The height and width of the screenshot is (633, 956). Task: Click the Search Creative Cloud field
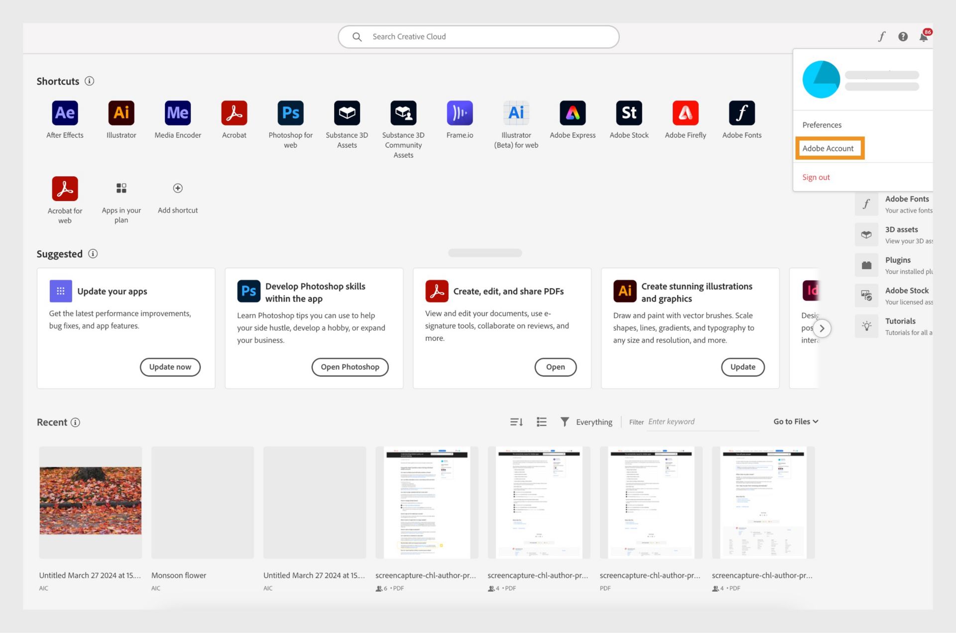[478, 36]
